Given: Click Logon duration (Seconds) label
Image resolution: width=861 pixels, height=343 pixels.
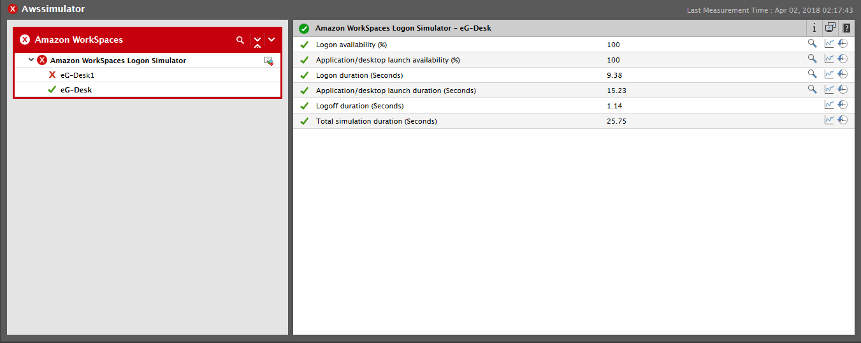Looking at the screenshot, I should tap(359, 75).
